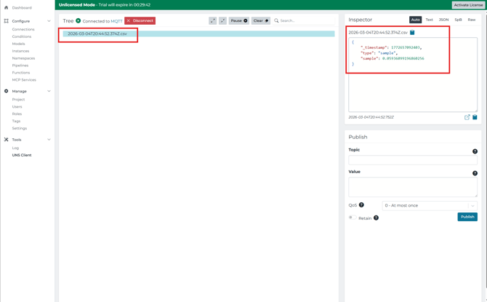
Task: Click Activate License button
Action: click(468, 5)
